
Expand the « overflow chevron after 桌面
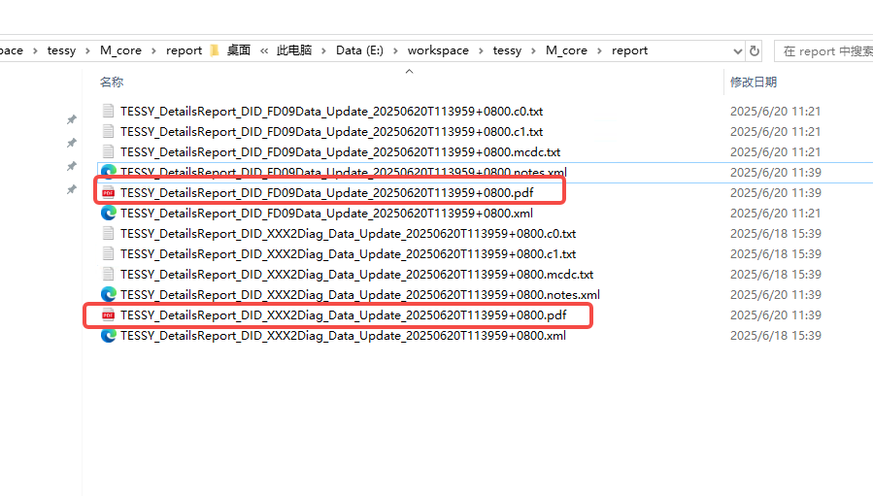click(264, 50)
